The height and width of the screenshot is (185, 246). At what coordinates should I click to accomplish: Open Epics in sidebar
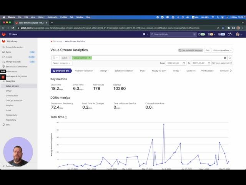click(x=8, y=52)
